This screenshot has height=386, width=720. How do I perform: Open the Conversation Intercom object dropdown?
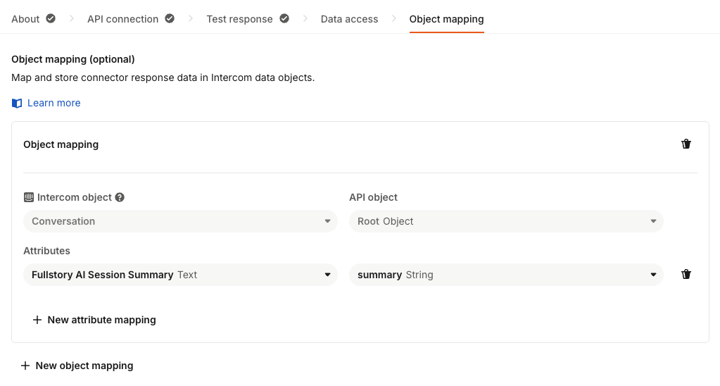tap(180, 221)
